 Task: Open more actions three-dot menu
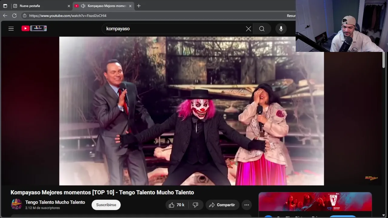[x=247, y=205]
